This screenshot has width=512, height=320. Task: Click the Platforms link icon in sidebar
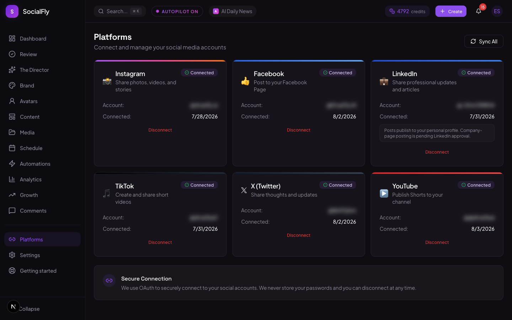[x=12, y=239]
